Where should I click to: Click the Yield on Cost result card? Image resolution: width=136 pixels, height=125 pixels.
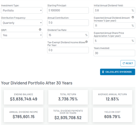tap(112, 115)
